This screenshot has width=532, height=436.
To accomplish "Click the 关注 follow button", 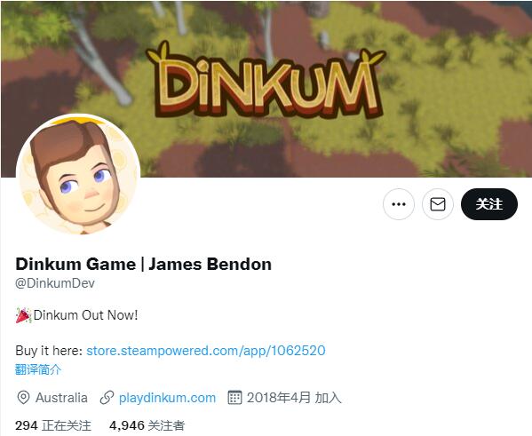I will (x=488, y=204).
